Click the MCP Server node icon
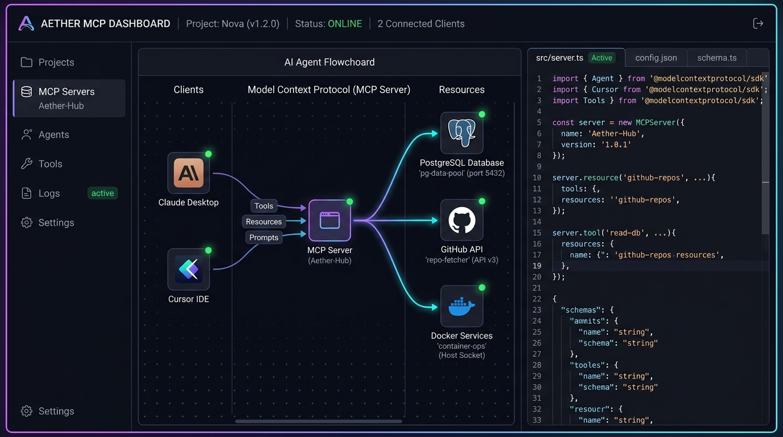The image size is (783, 437). point(329,220)
